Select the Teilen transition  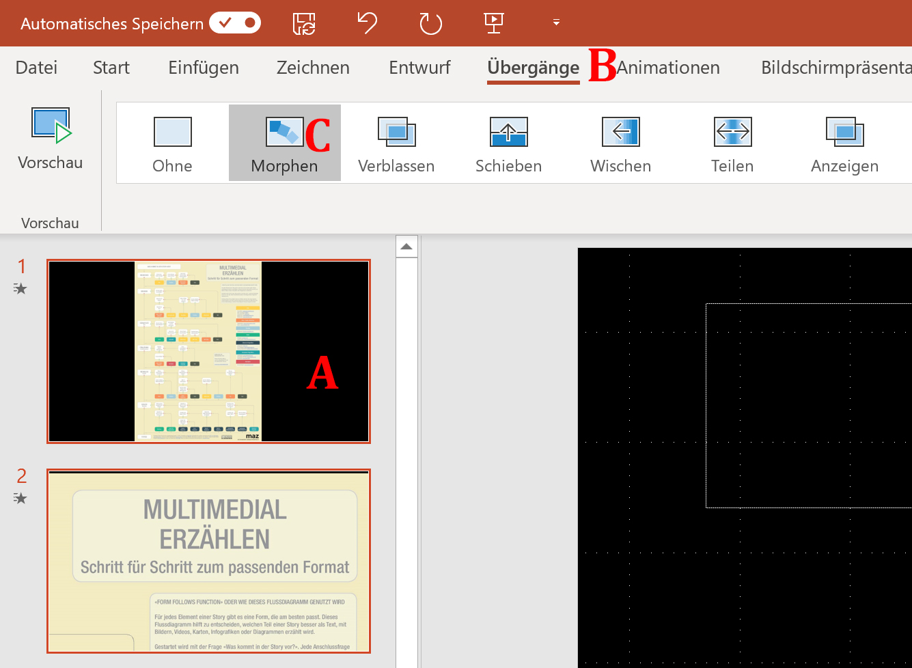click(x=732, y=143)
